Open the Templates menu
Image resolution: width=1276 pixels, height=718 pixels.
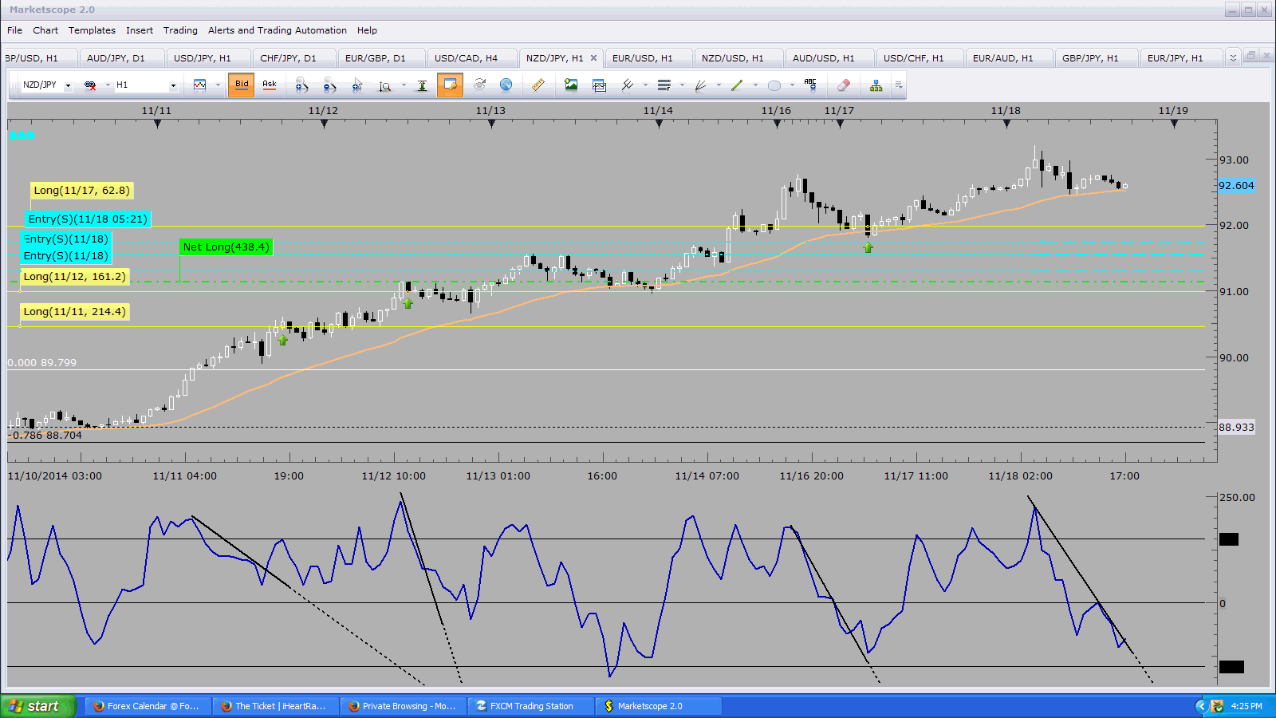click(92, 30)
